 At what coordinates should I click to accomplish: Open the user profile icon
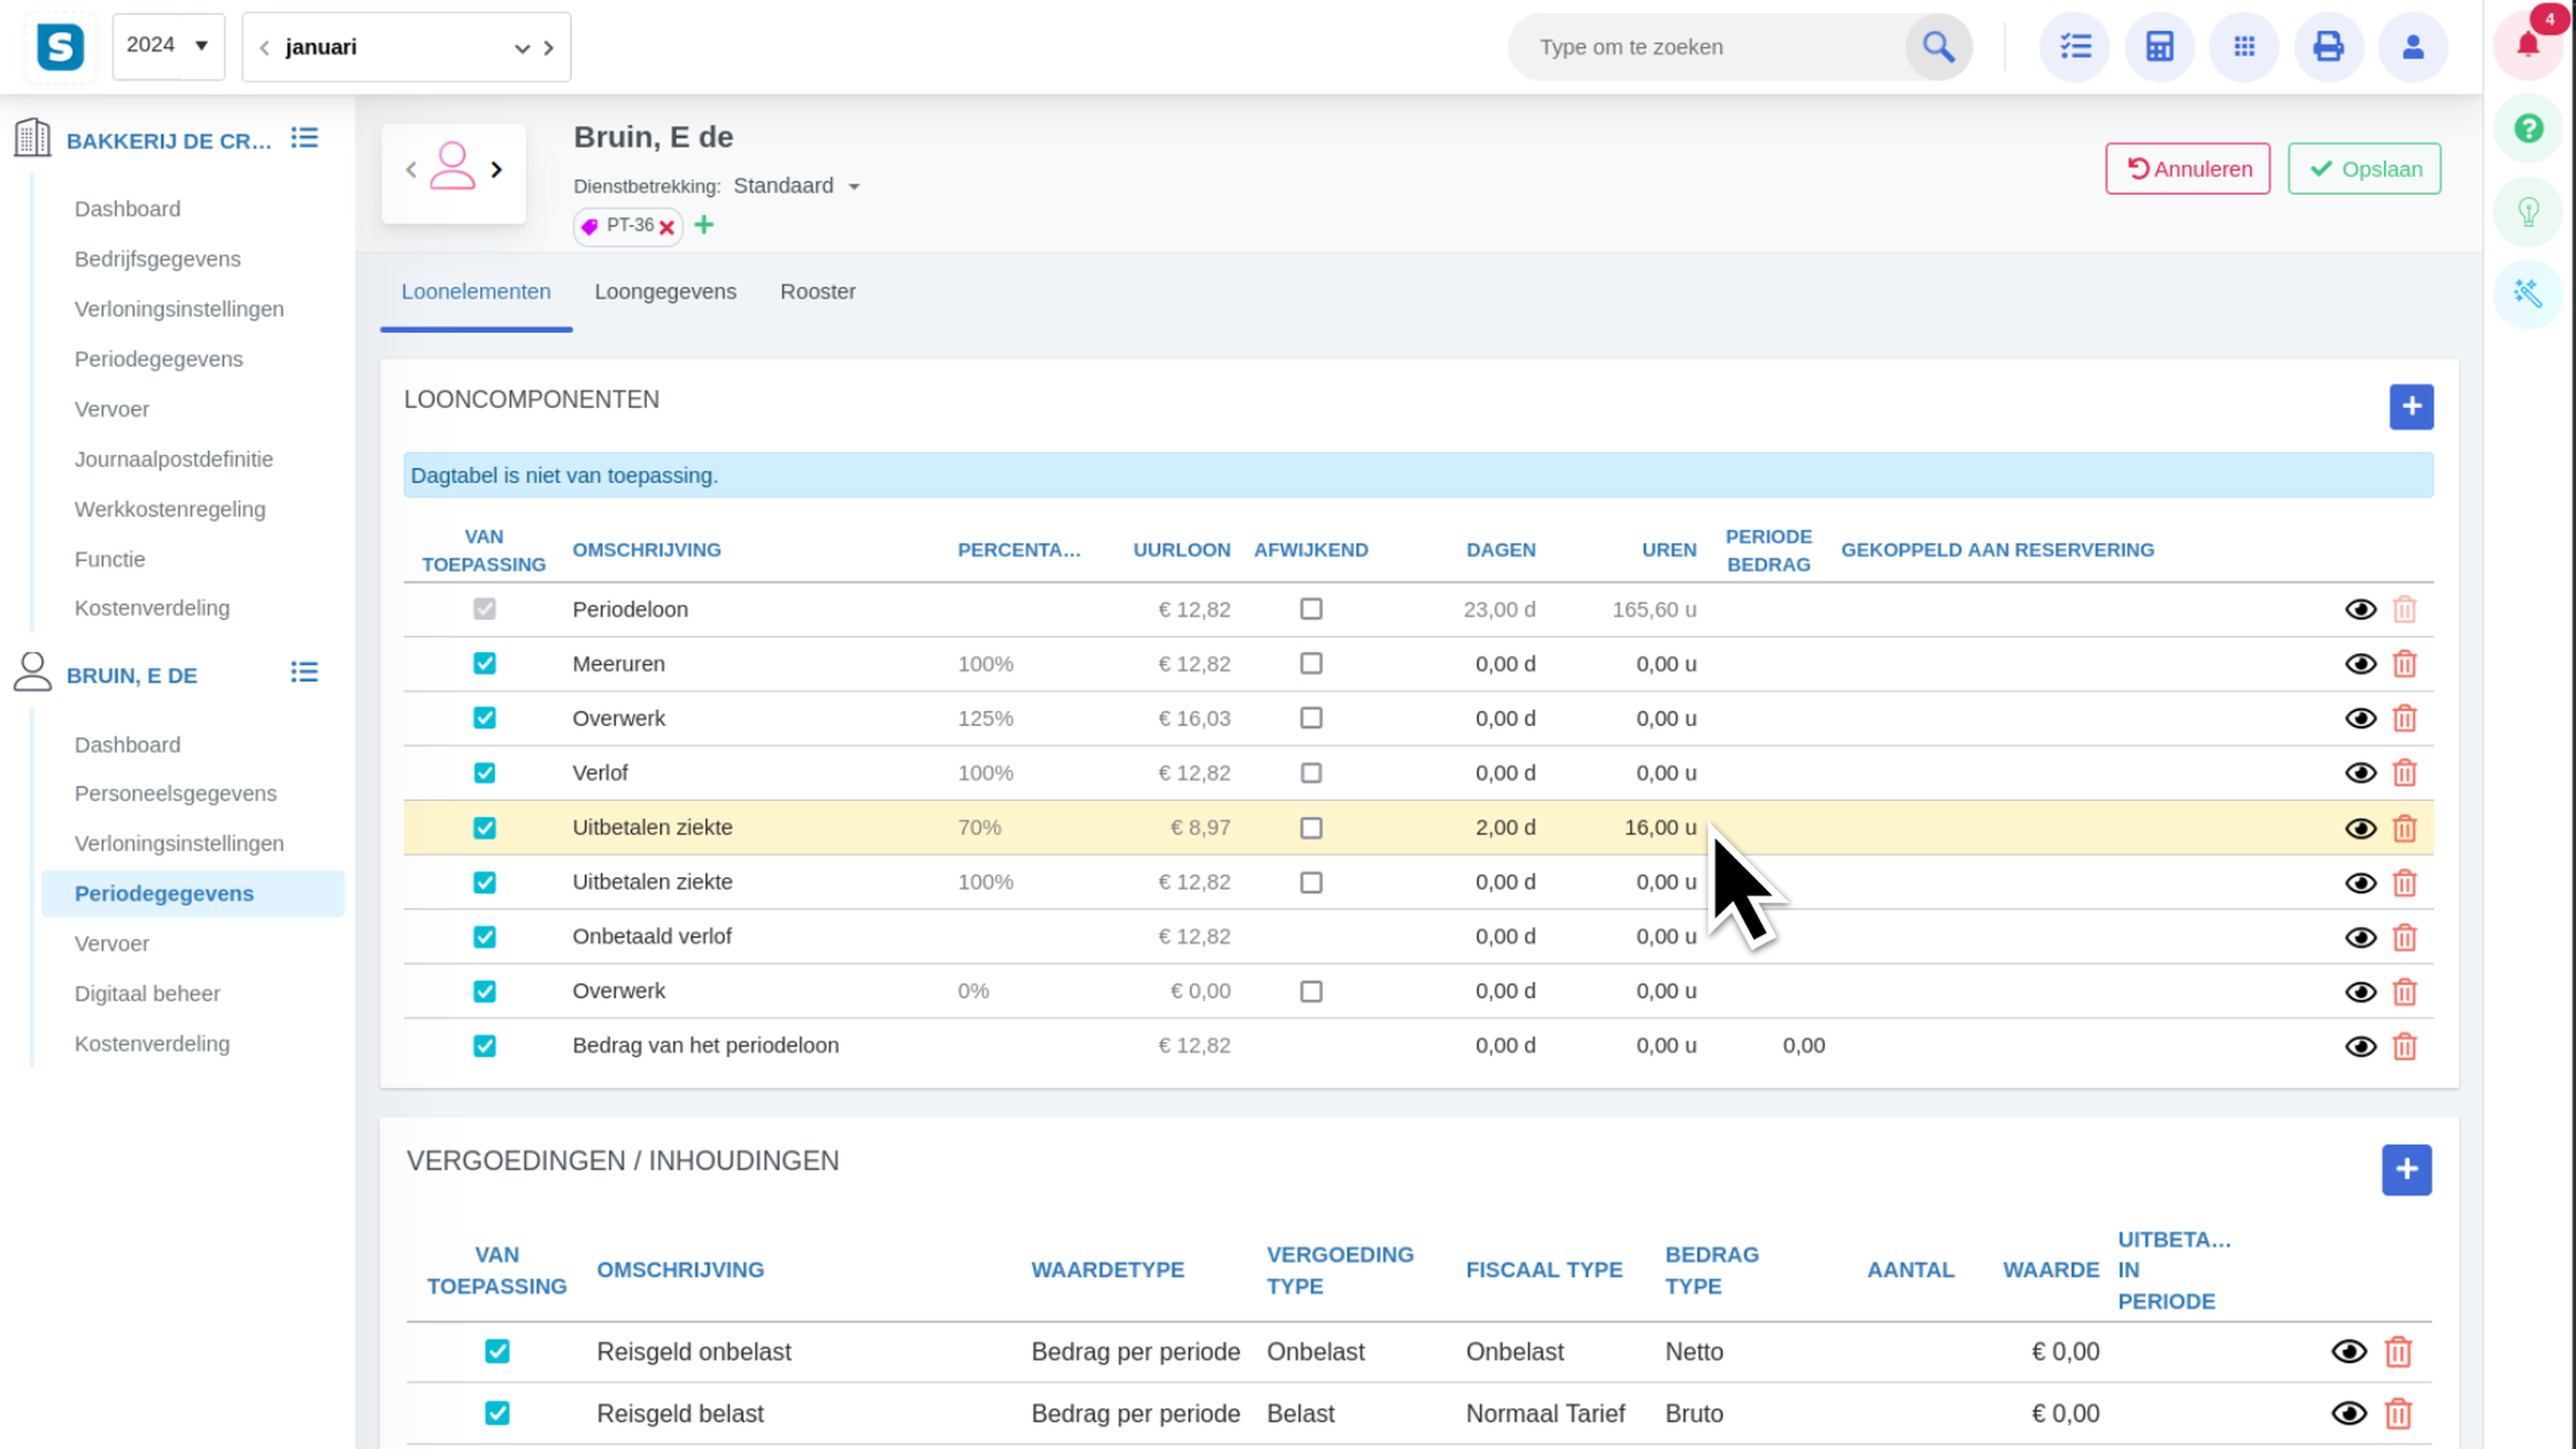pos(2413,47)
